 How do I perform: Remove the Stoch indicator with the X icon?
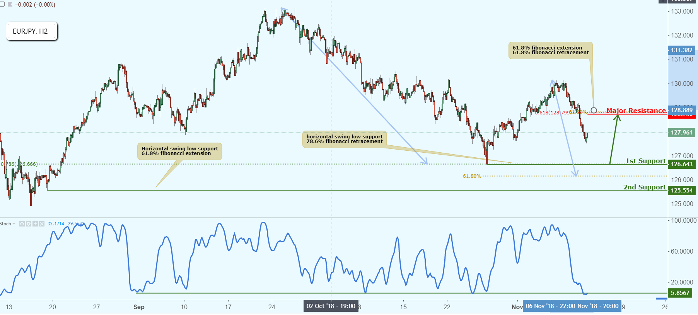(42, 224)
